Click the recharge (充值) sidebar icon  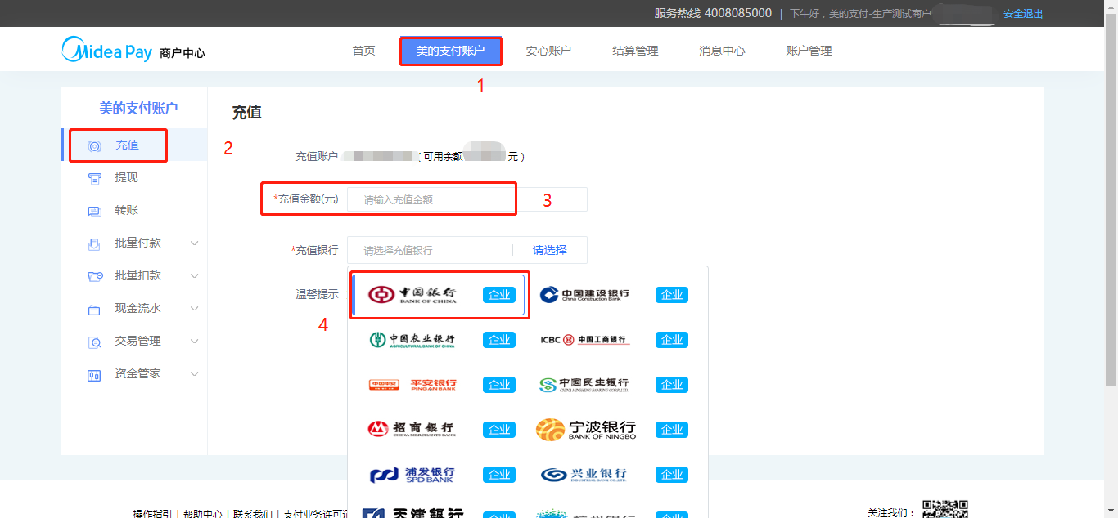95,146
